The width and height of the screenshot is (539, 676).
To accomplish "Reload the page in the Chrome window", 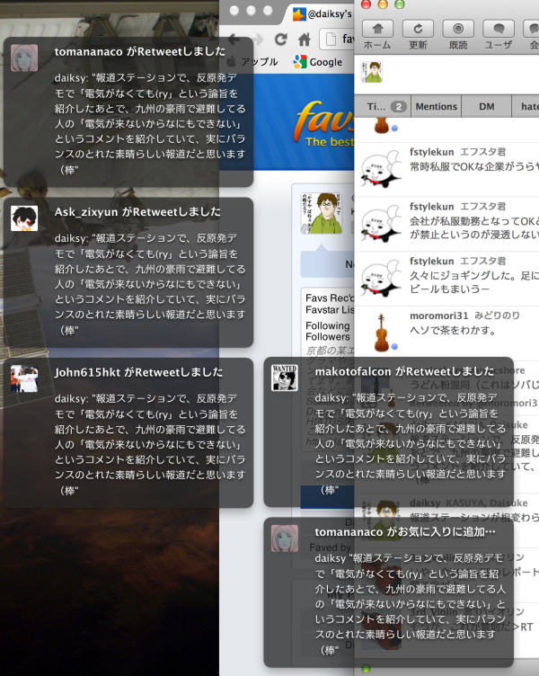I will point(281,40).
